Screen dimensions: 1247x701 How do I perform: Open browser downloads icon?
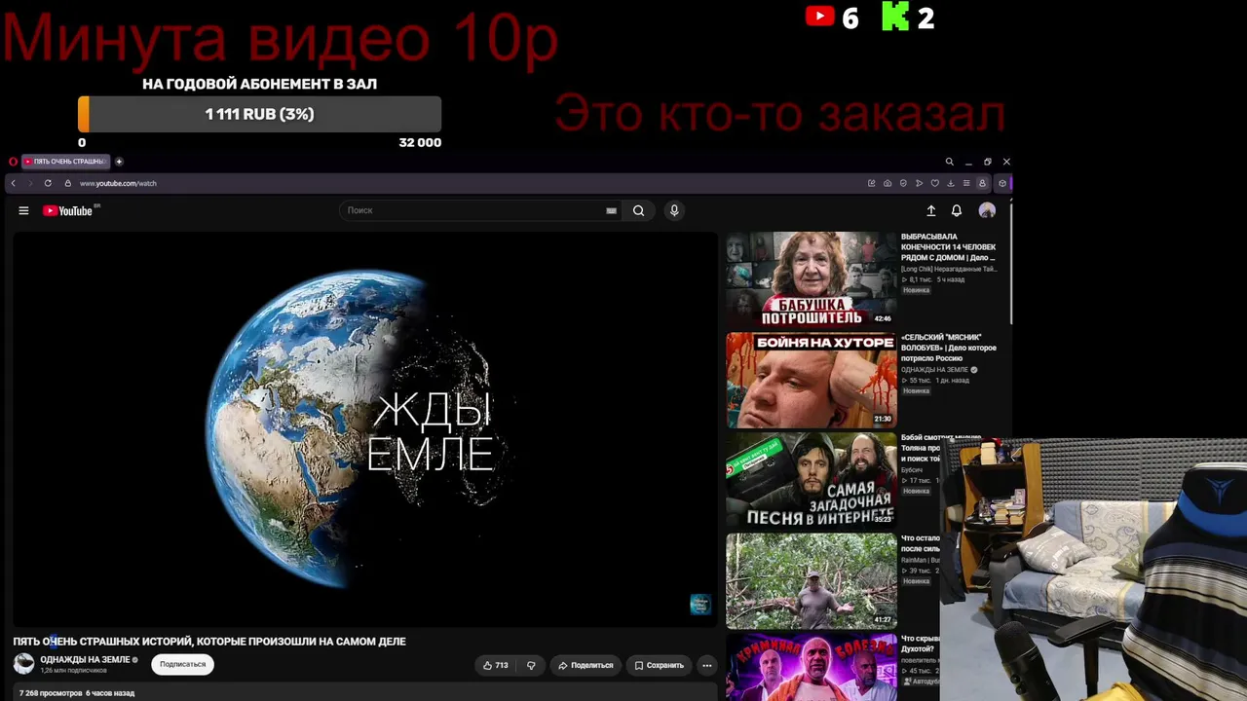(951, 183)
